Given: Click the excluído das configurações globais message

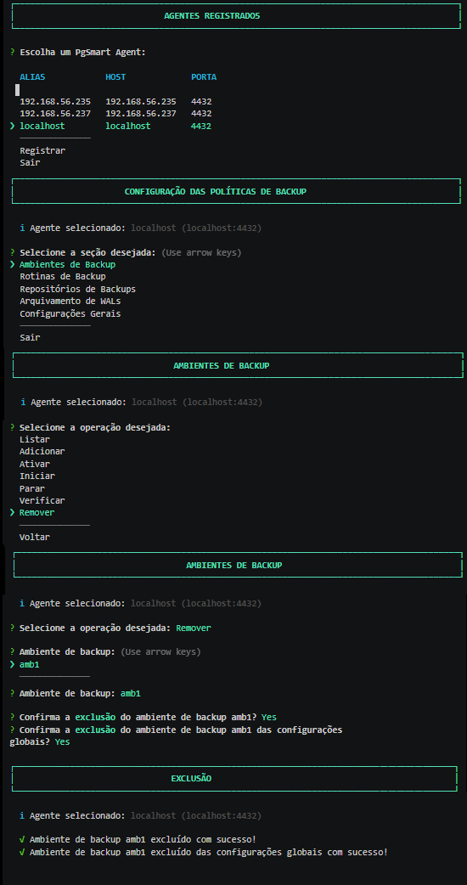Looking at the screenshot, I should pyautogui.click(x=209, y=852).
